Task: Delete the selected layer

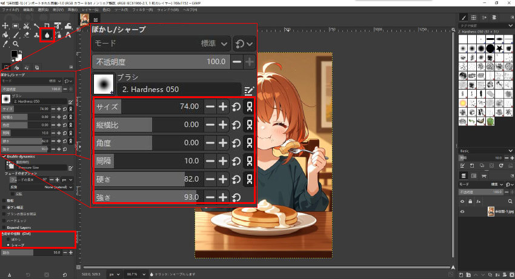Action: pyautogui.click(x=511, y=275)
